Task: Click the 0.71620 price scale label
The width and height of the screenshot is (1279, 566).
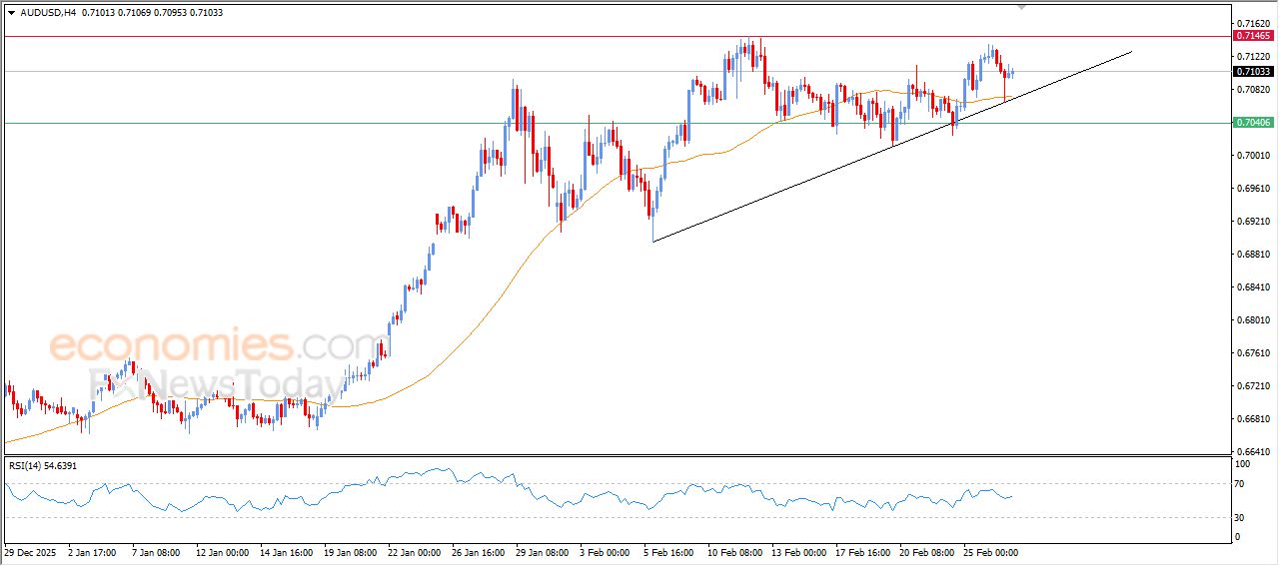Action: (x=1252, y=23)
